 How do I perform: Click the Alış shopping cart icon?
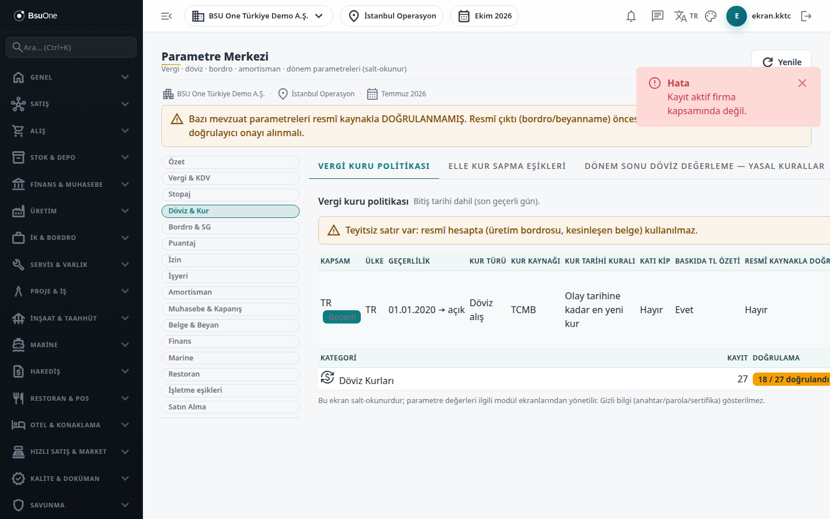coord(18,131)
